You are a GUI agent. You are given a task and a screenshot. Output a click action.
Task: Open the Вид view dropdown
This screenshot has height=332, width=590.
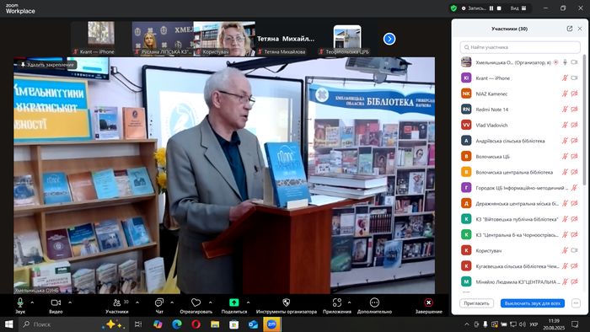[518, 8]
